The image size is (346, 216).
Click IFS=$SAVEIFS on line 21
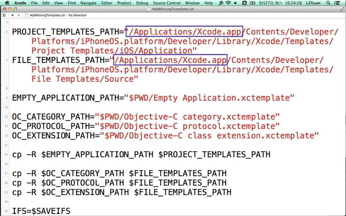point(41,211)
